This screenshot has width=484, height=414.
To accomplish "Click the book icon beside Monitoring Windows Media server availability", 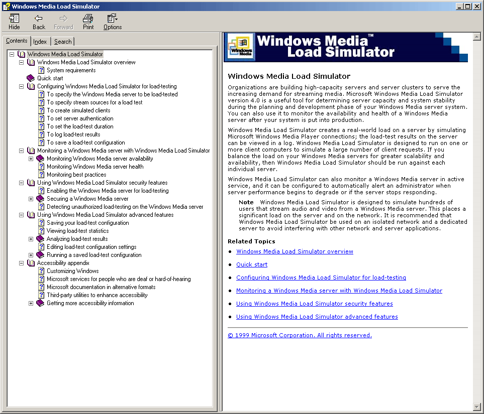I will (x=40, y=159).
